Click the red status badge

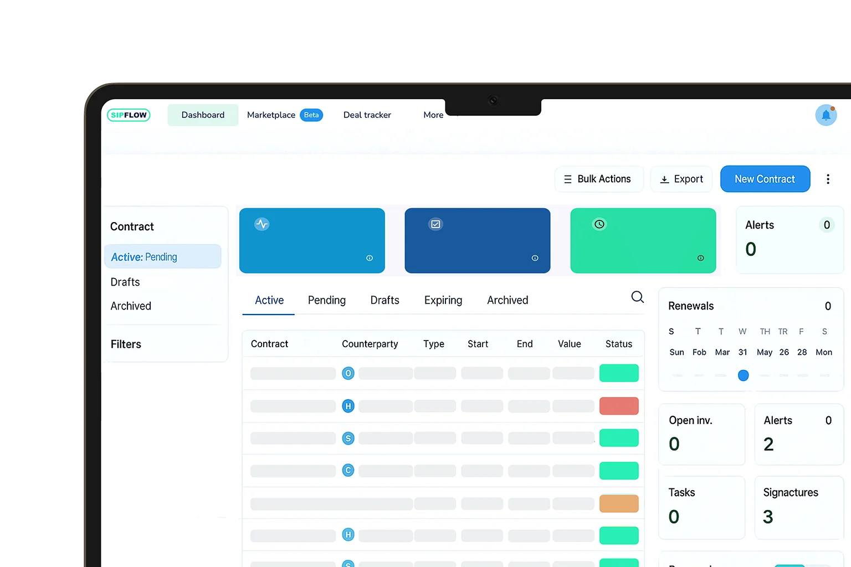619,406
